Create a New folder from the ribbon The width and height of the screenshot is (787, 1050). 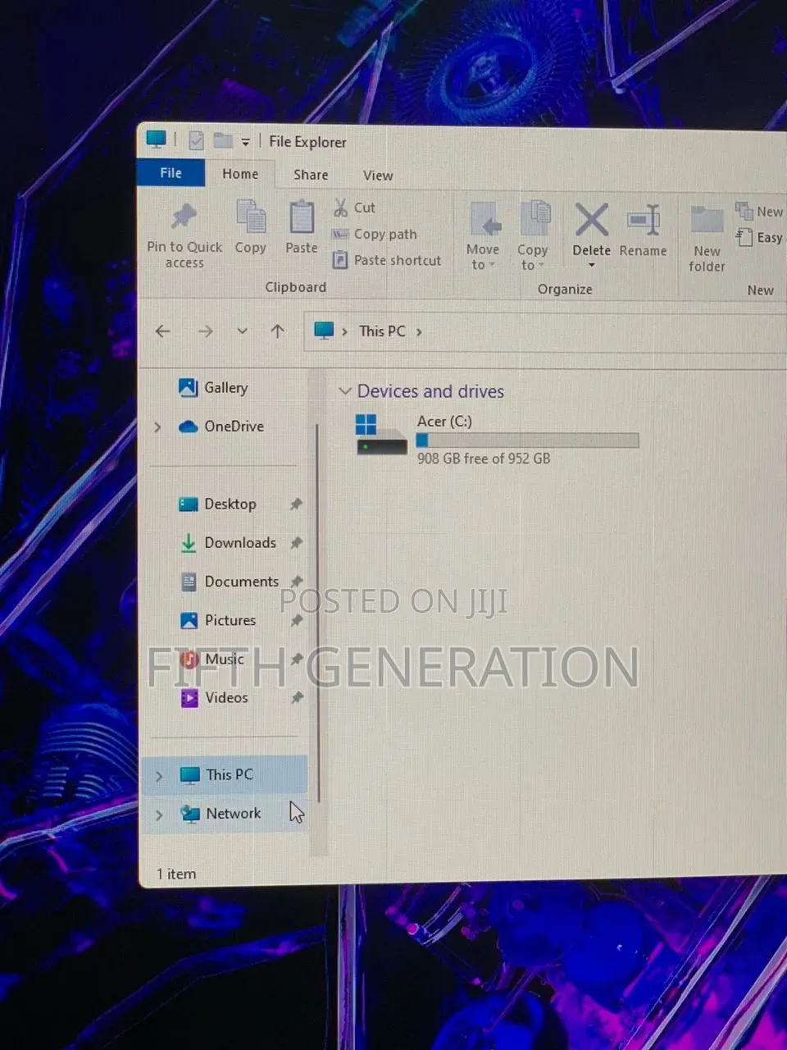707,239
